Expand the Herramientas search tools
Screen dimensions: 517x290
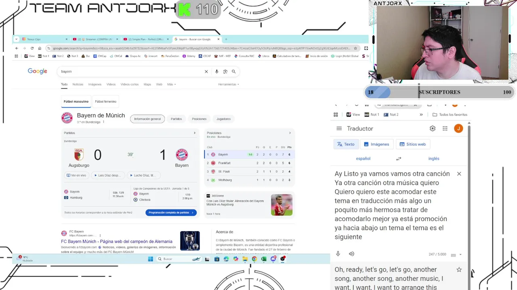[229, 84]
